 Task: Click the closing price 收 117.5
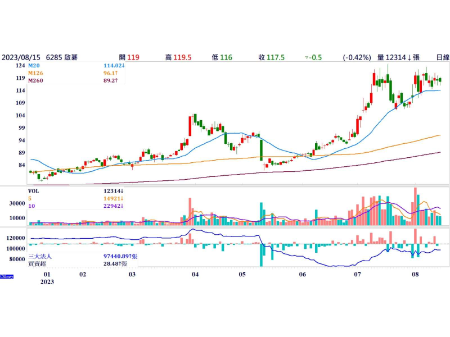(271, 57)
